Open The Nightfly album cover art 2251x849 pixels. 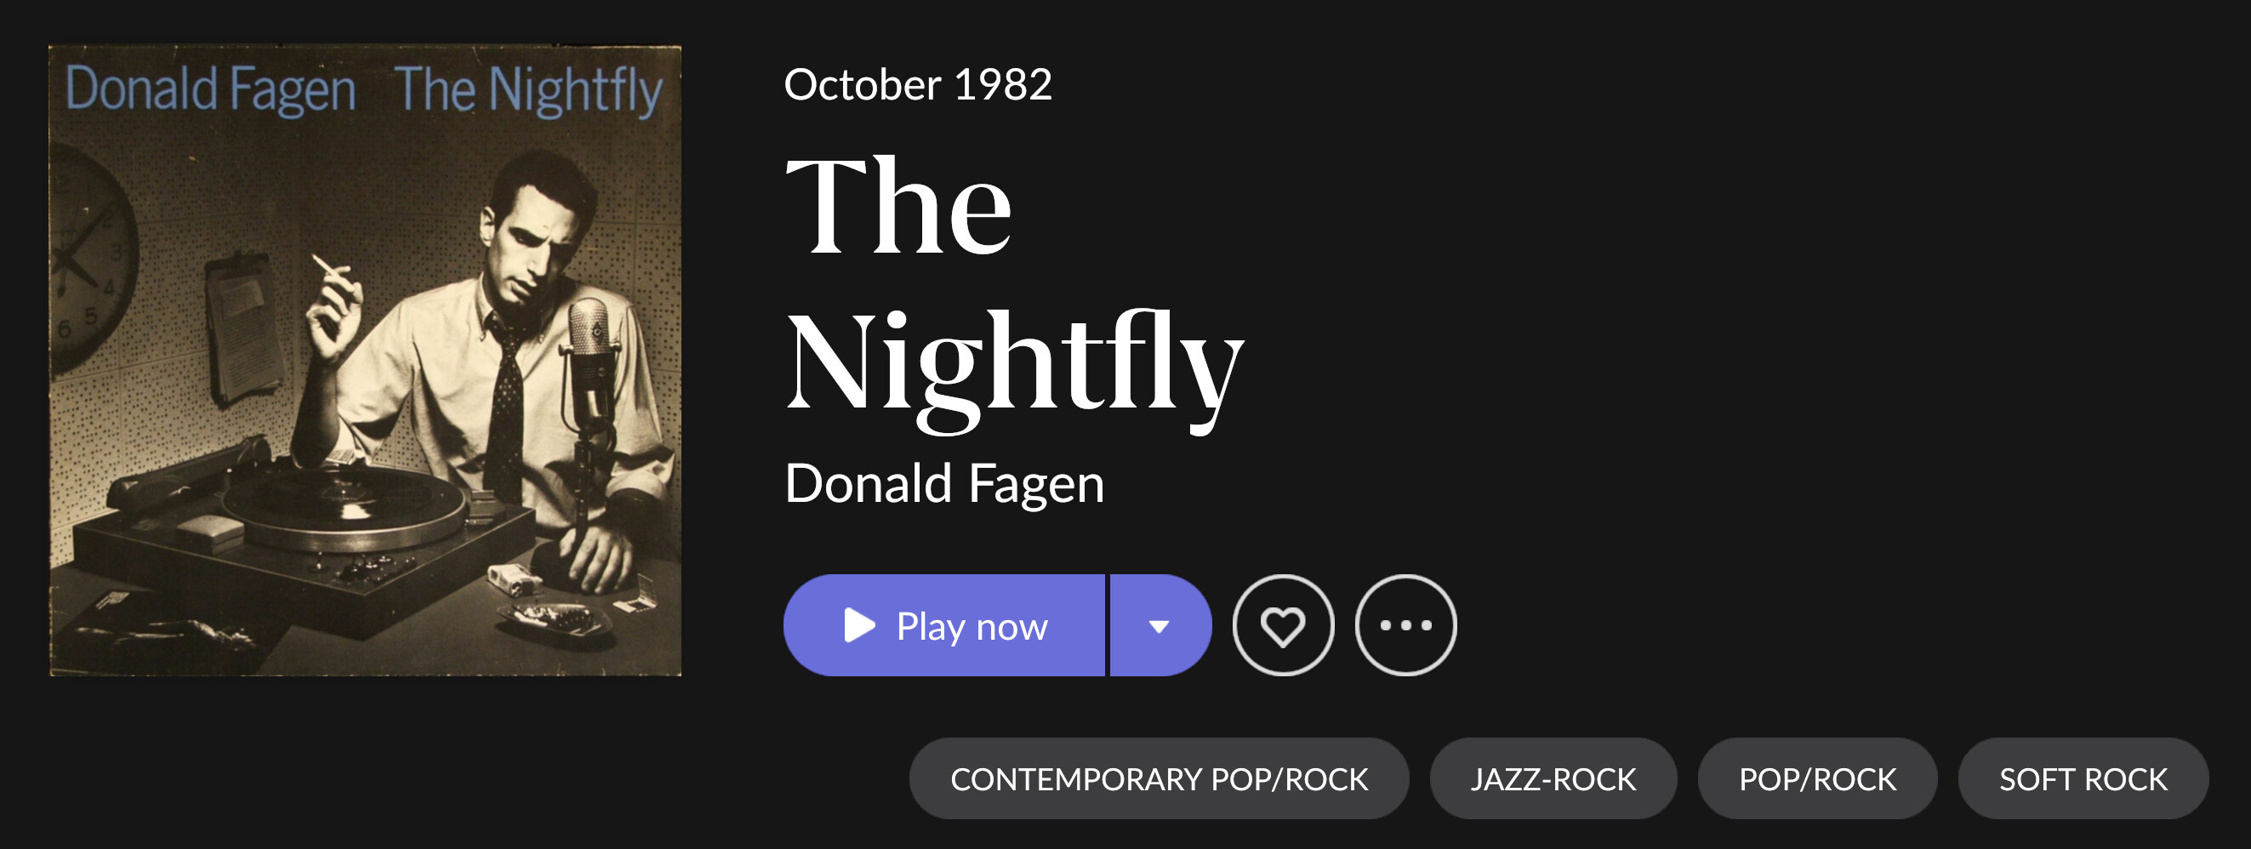tap(365, 360)
